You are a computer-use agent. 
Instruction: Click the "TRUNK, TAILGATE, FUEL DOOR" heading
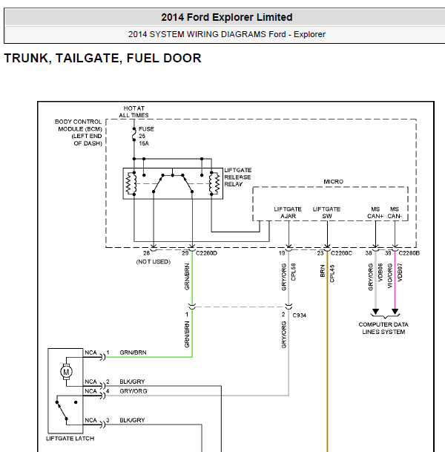point(102,58)
